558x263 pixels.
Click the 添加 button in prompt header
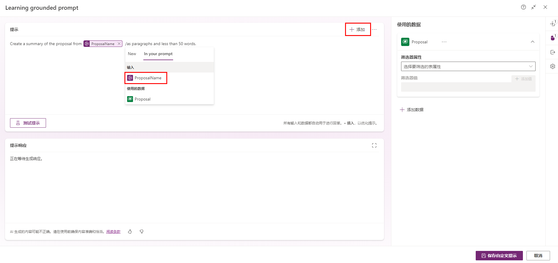pyautogui.click(x=357, y=29)
